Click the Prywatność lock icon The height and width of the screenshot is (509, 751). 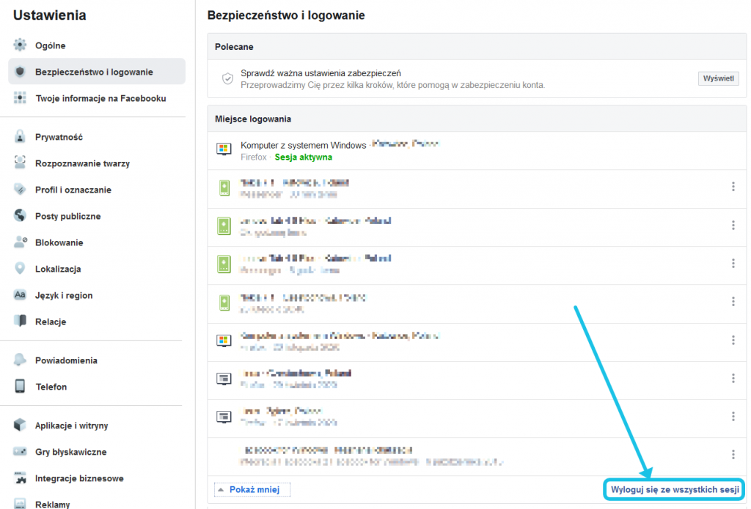point(21,137)
